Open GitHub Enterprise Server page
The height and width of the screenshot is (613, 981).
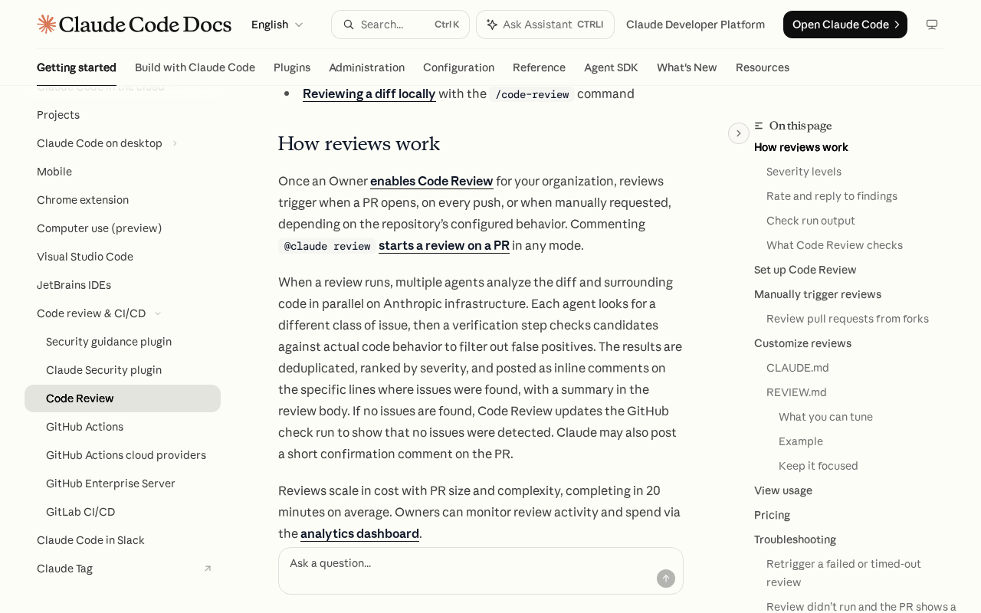123,484
